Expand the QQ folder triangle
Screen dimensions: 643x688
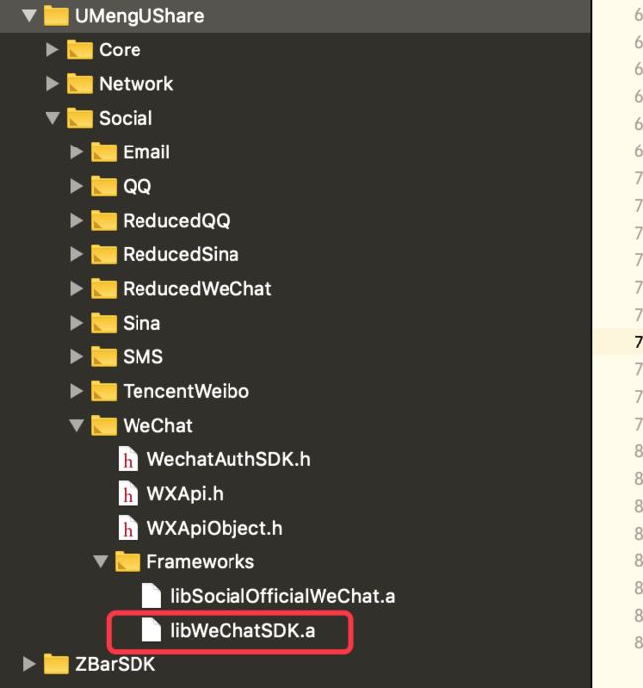click(x=77, y=186)
